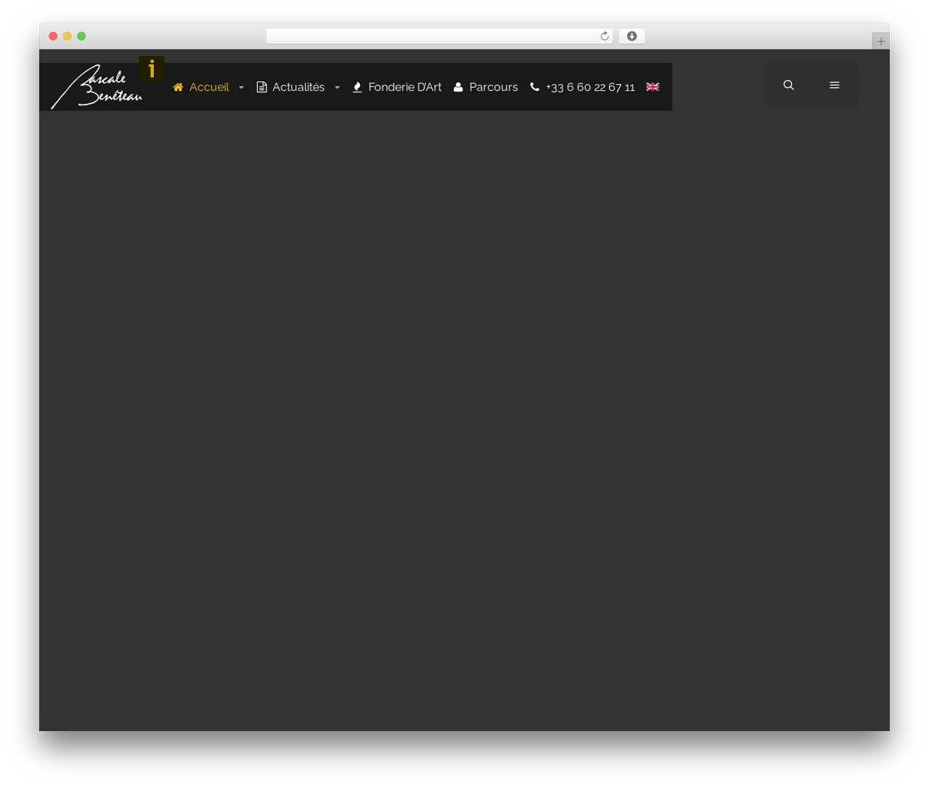Expand the Accueil dropdown arrow

pyautogui.click(x=241, y=87)
